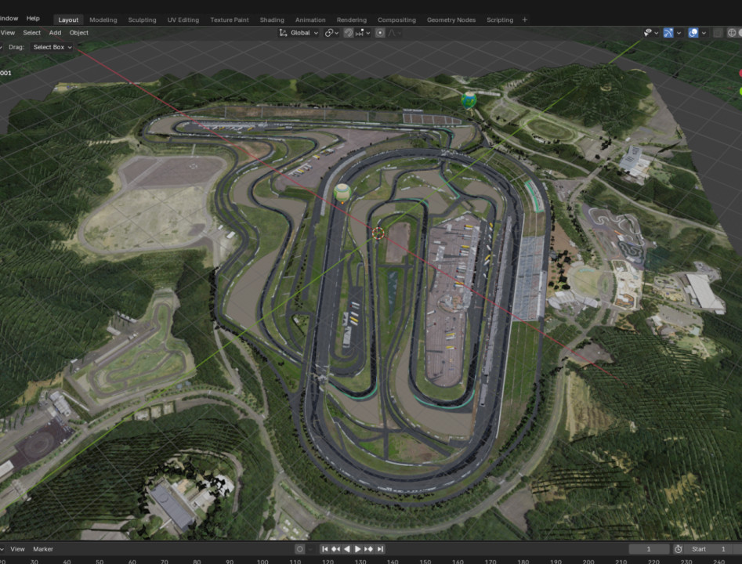The height and width of the screenshot is (564, 742).
Task: Switch to the Scripting workspace tab
Action: 500,20
